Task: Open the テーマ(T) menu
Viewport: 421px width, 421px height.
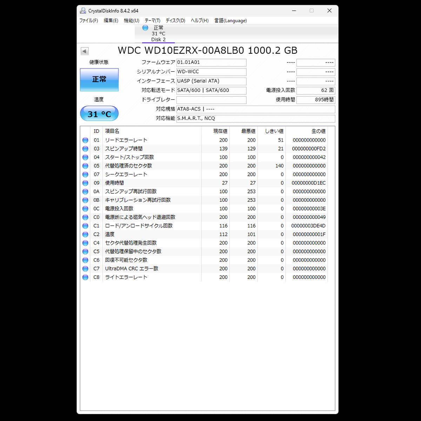Action: 152,21
